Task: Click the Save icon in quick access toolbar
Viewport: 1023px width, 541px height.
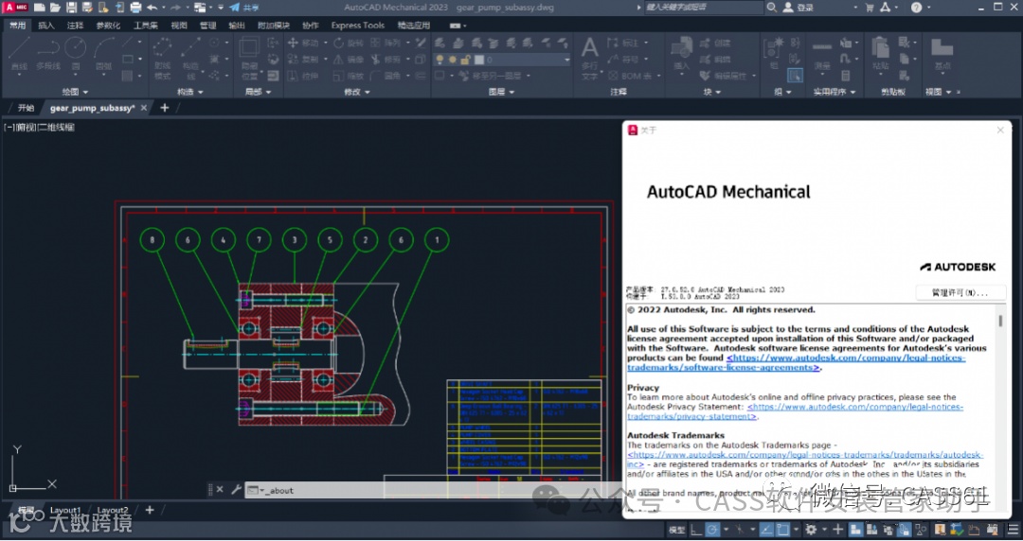Action: pos(71,8)
